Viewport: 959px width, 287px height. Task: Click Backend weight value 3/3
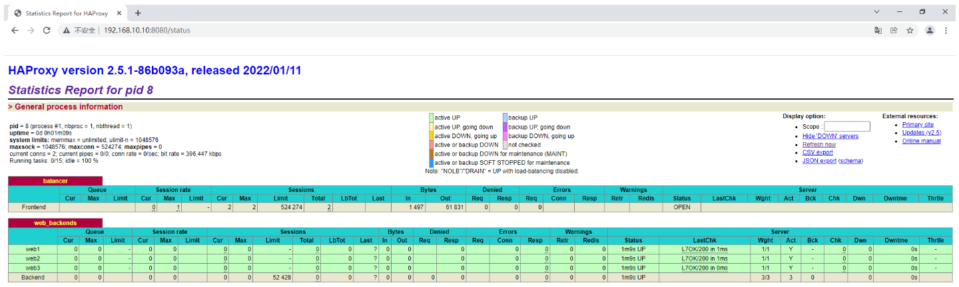tap(765, 276)
